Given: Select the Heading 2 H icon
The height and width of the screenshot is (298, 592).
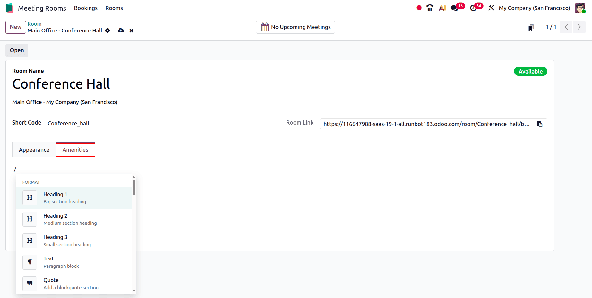Looking at the screenshot, I should [x=30, y=219].
